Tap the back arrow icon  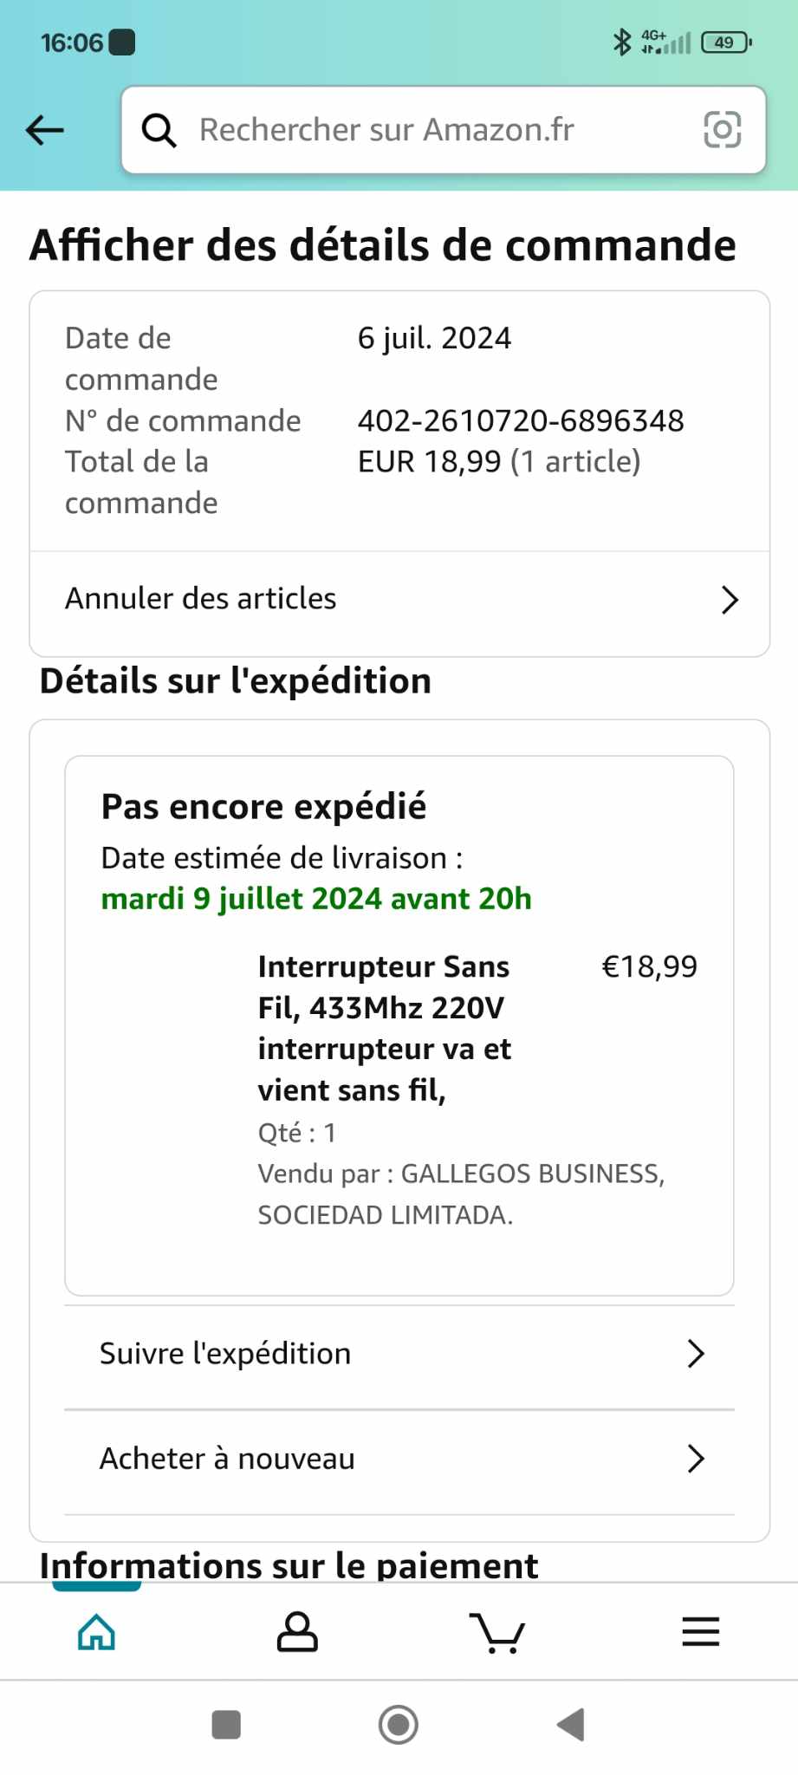coord(45,130)
